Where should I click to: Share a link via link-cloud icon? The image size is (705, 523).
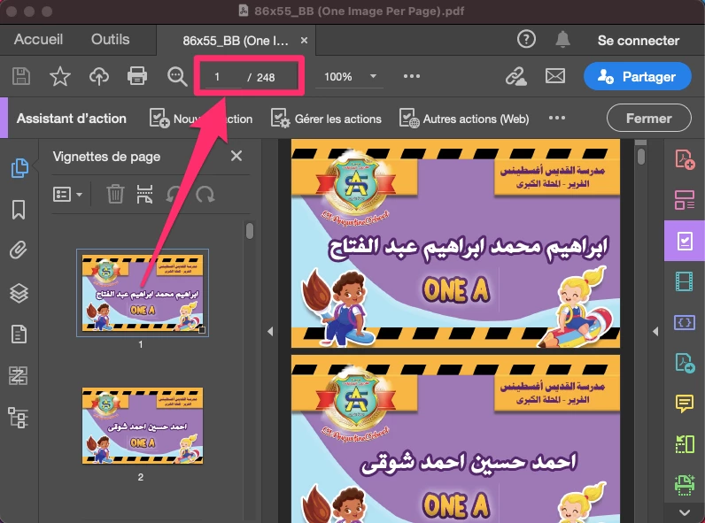tap(515, 76)
